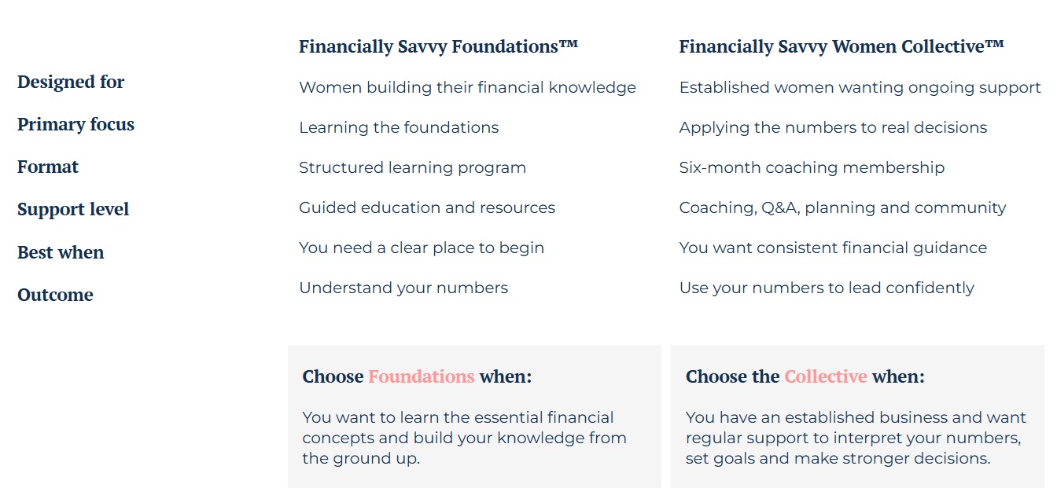Click 'Understand your numbers' outcome text
The height and width of the screenshot is (499, 1057).
pyautogui.click(x=403, y=288)
